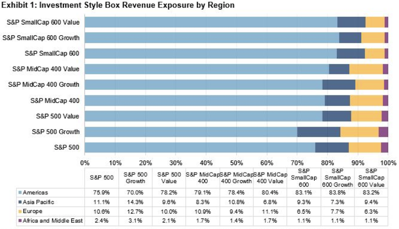Click the 'S&P SmallCap 600' axis label

(x=52, y=53)
